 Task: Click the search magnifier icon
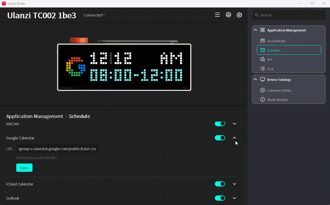[x=257, y=15]
